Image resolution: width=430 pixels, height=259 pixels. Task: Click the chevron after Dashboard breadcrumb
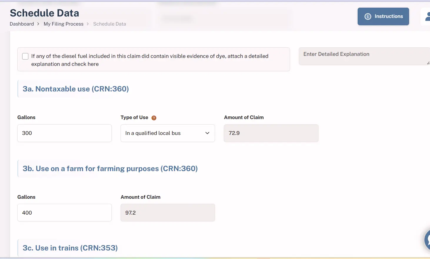38,24
